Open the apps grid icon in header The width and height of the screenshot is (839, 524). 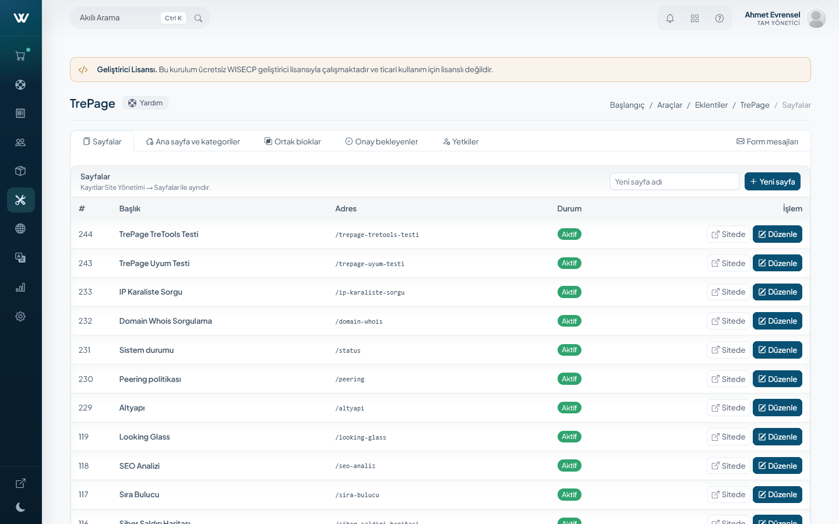pyautogui.click(x=695, y=19)
